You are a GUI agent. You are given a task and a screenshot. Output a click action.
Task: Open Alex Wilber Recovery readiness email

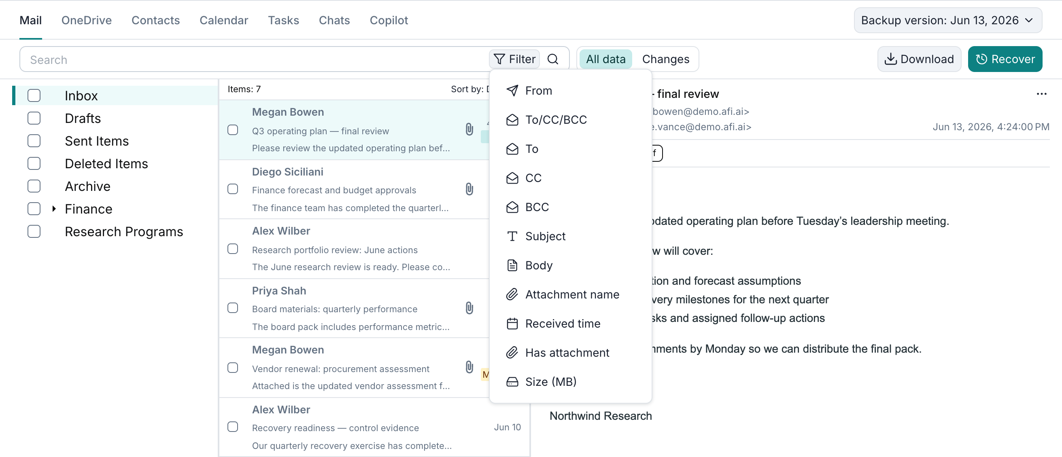(x=374, y=427)
